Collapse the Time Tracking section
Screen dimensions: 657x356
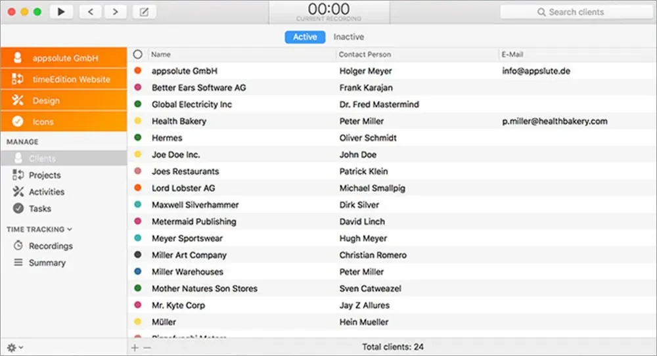click(70, 229)
